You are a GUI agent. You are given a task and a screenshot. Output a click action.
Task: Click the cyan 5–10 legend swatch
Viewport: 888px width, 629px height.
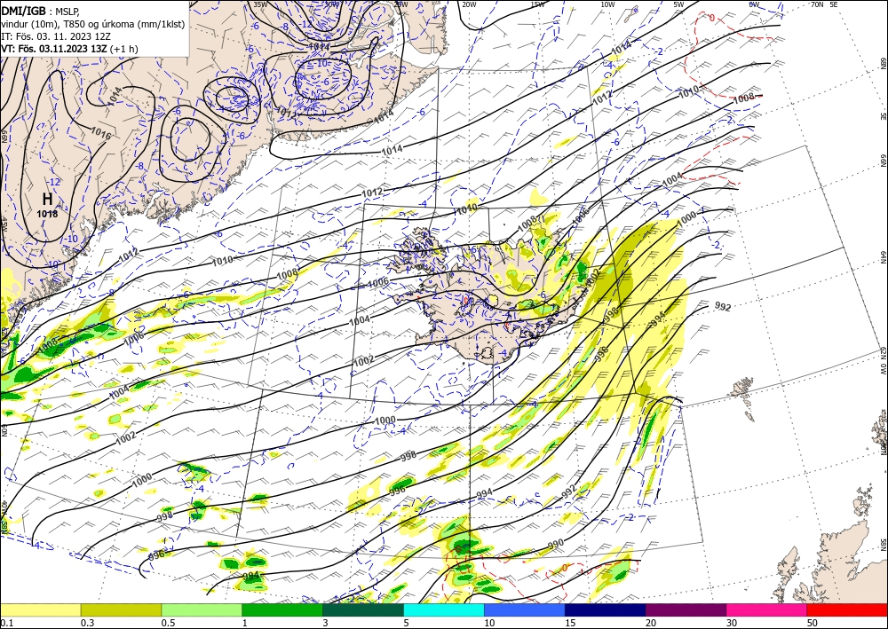click(x=444, y=609)
